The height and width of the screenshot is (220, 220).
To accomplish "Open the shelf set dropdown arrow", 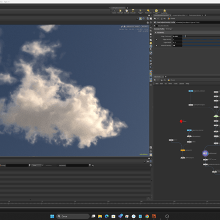I will tap(109, 8).
